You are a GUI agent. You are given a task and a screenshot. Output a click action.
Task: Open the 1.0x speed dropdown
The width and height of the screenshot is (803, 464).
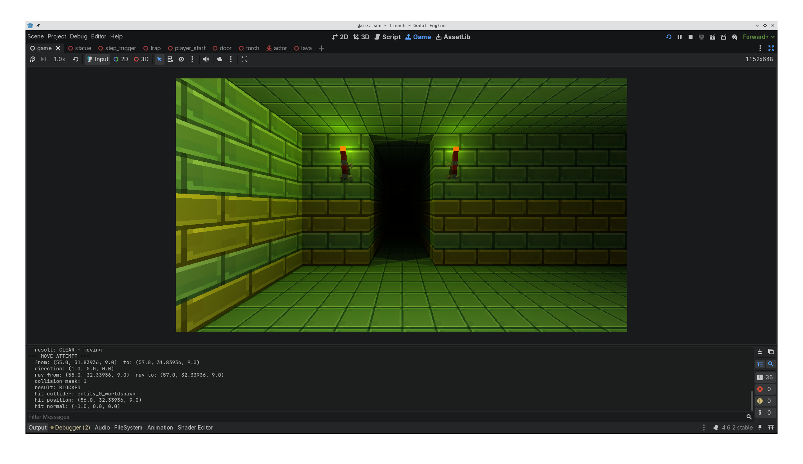pos(60,59)
